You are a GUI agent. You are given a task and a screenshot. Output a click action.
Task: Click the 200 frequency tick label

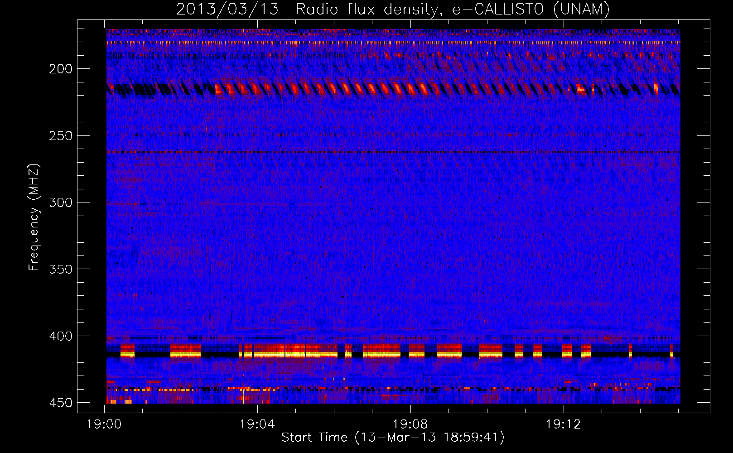click(61, 69)
